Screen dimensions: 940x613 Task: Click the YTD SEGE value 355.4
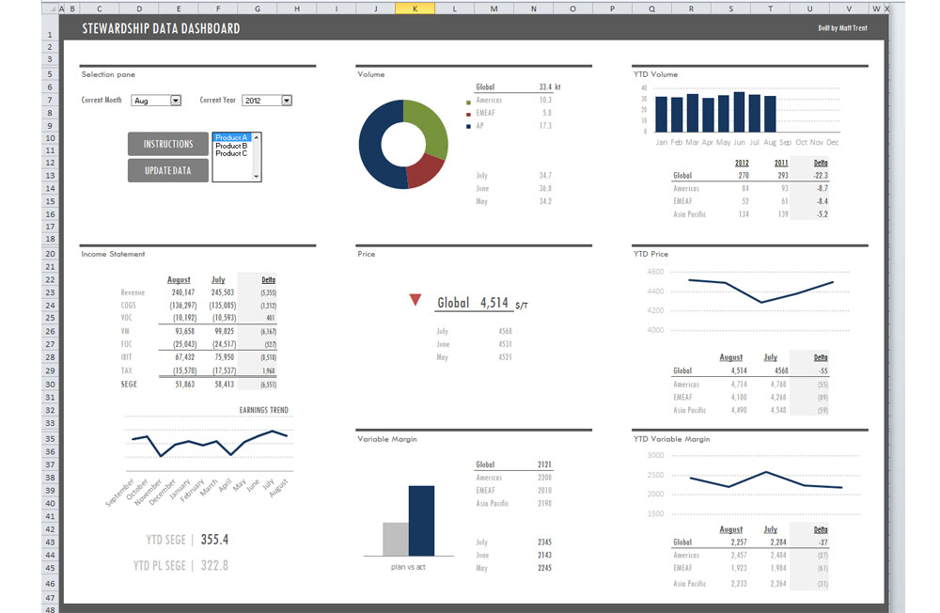(x=214, y=540)
